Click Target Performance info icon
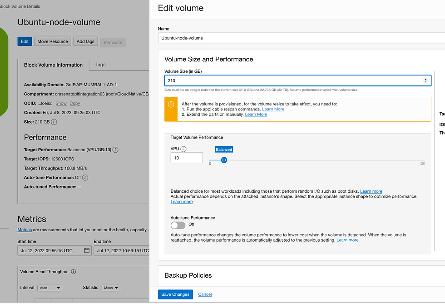Viewport: 445px width, 304px height. (x=115, y=150)
